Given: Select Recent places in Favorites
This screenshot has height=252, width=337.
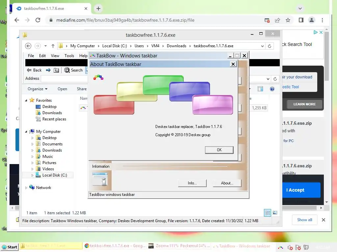Looking at the screenshot, I should [54, 119].
